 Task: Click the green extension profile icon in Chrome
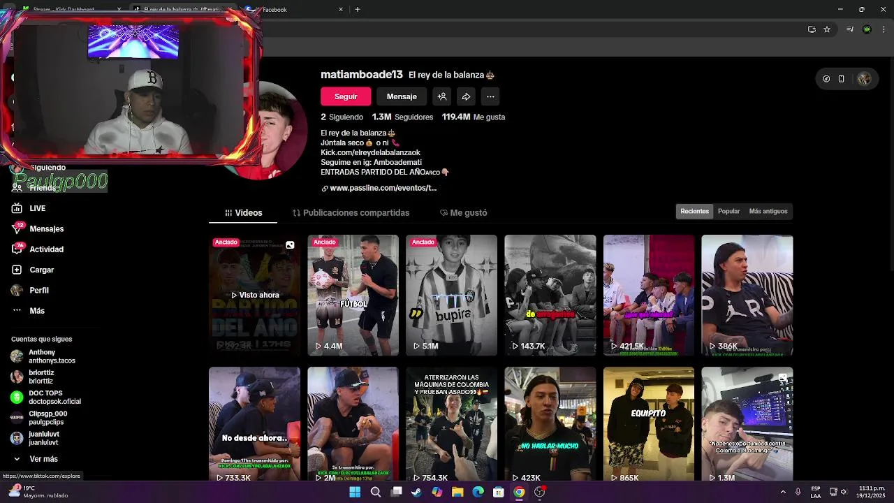[867, 29]
